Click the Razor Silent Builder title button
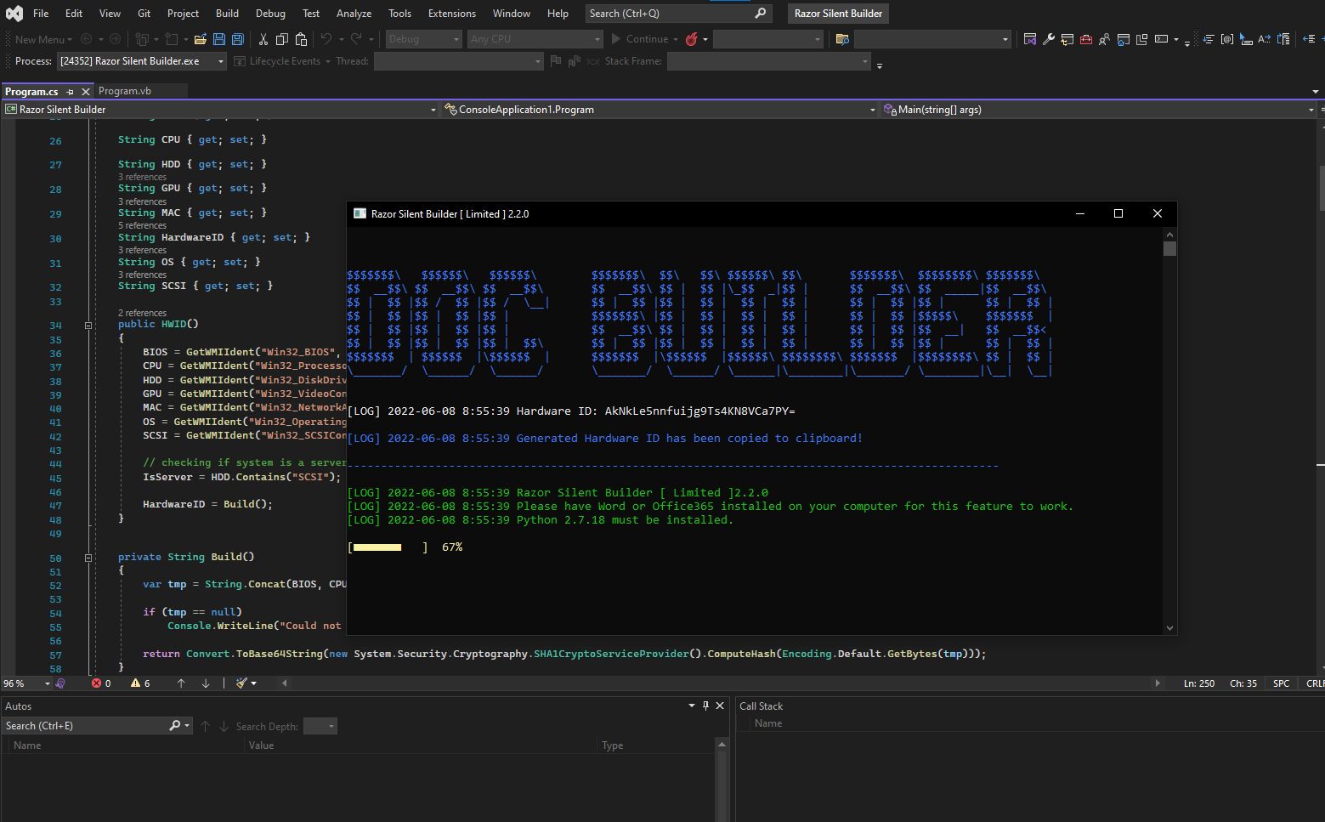Image resolution: width=1325 pixels, height=822 pixels. tap(838, 14)
